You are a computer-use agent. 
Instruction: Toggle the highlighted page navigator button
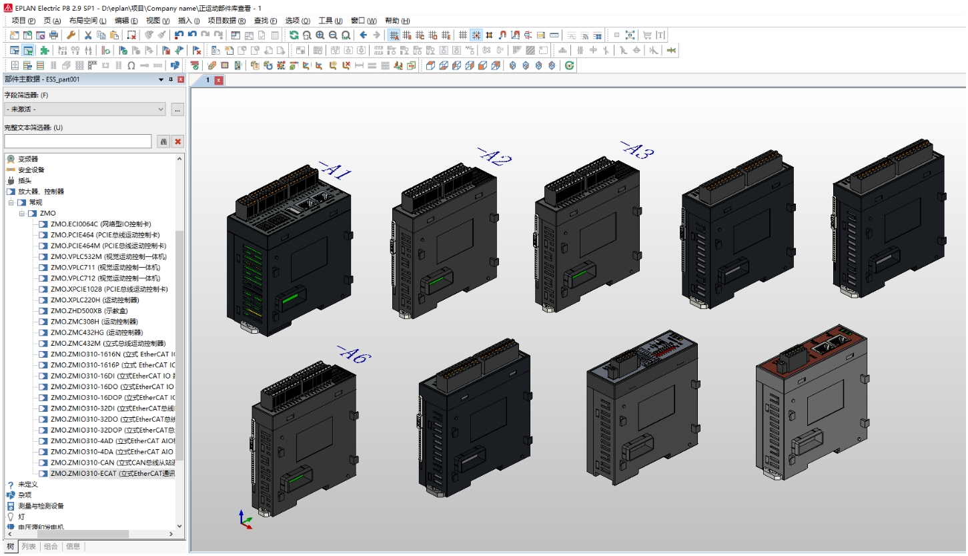[28, 50]
